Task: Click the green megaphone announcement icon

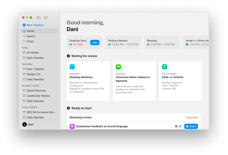Action: coord(118,67)
